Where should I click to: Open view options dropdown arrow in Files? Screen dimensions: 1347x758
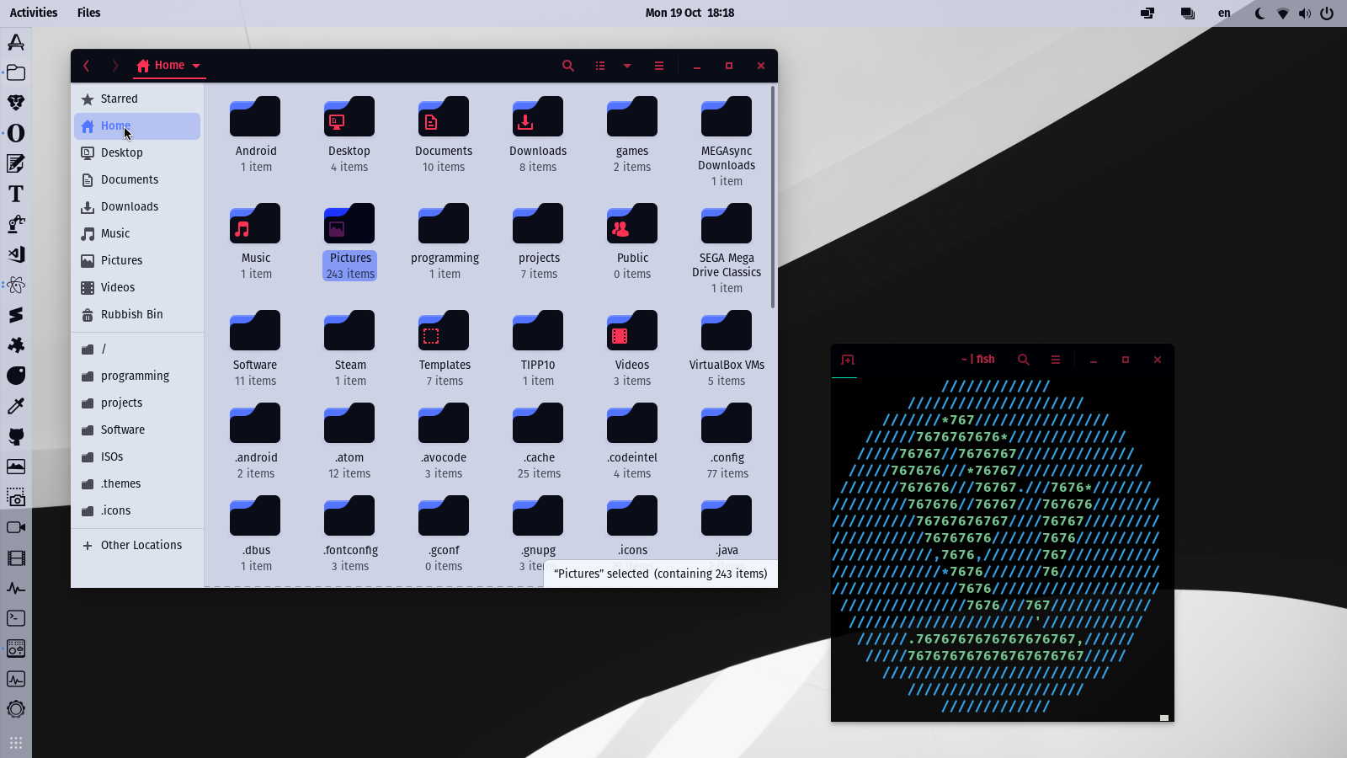(627, 66)
